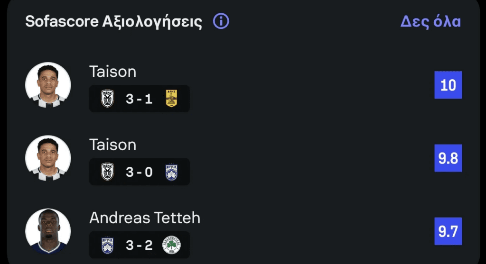Open Taison's avatar with the 9.8 rating
The image size is (486, 264).
pos(48,158)
